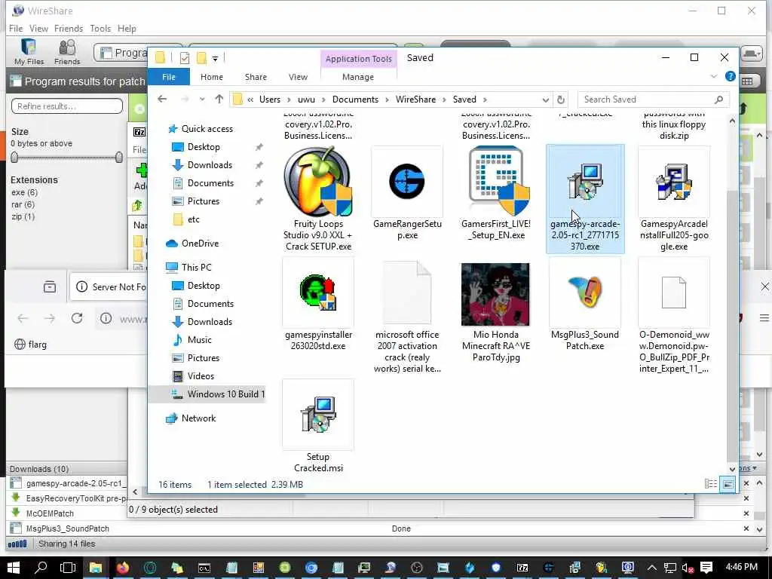The height and width of the screenshot is (579, 772).
Task: Filter WireShare results by exe (6)
Action: click(x=25, y=192)
